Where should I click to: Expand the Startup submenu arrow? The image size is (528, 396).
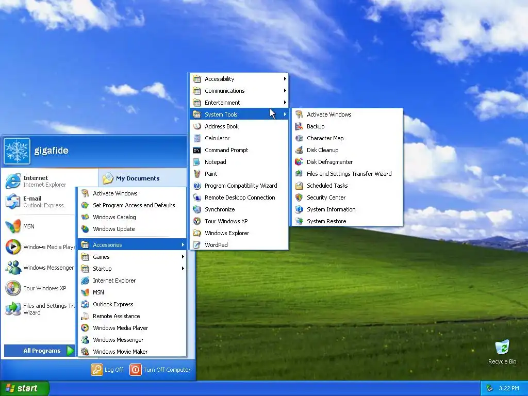(183, 268)
